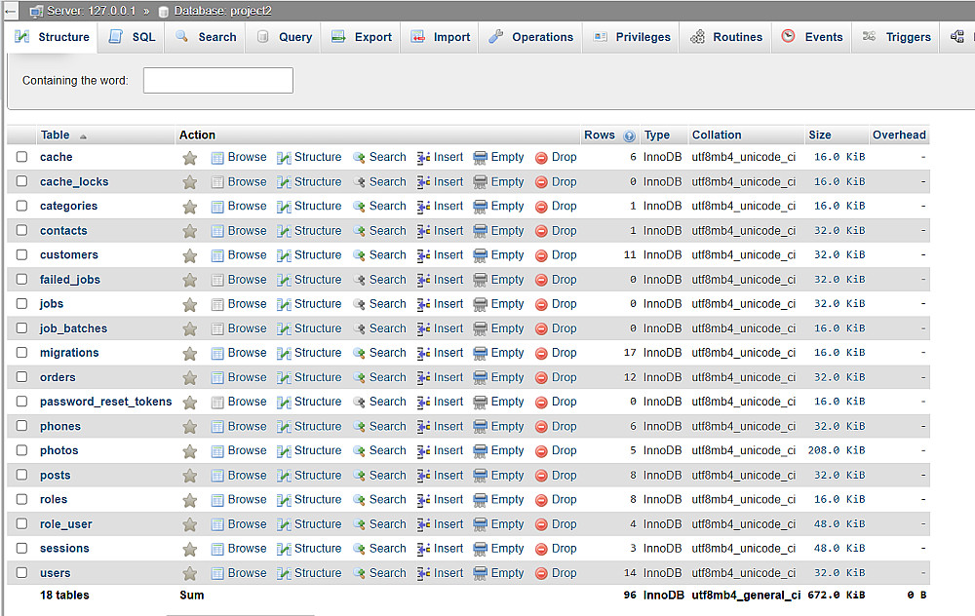Viewport: 975px width, 616px height.
Task: Select checkbox for migrations table
Action: [x=21, y=353]
